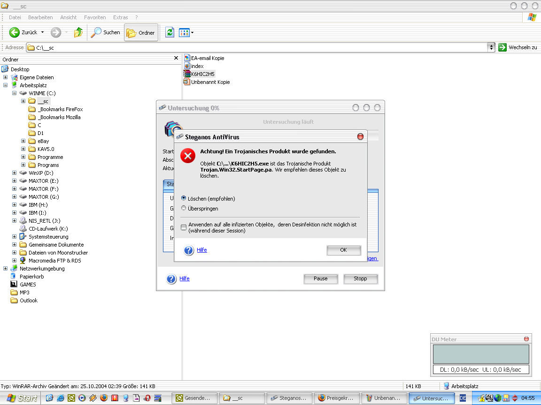Viewport: 541px width, 405px height.
Task: Select the K6HIC2H5 WinRAR archive
Action: click(199, 74)
